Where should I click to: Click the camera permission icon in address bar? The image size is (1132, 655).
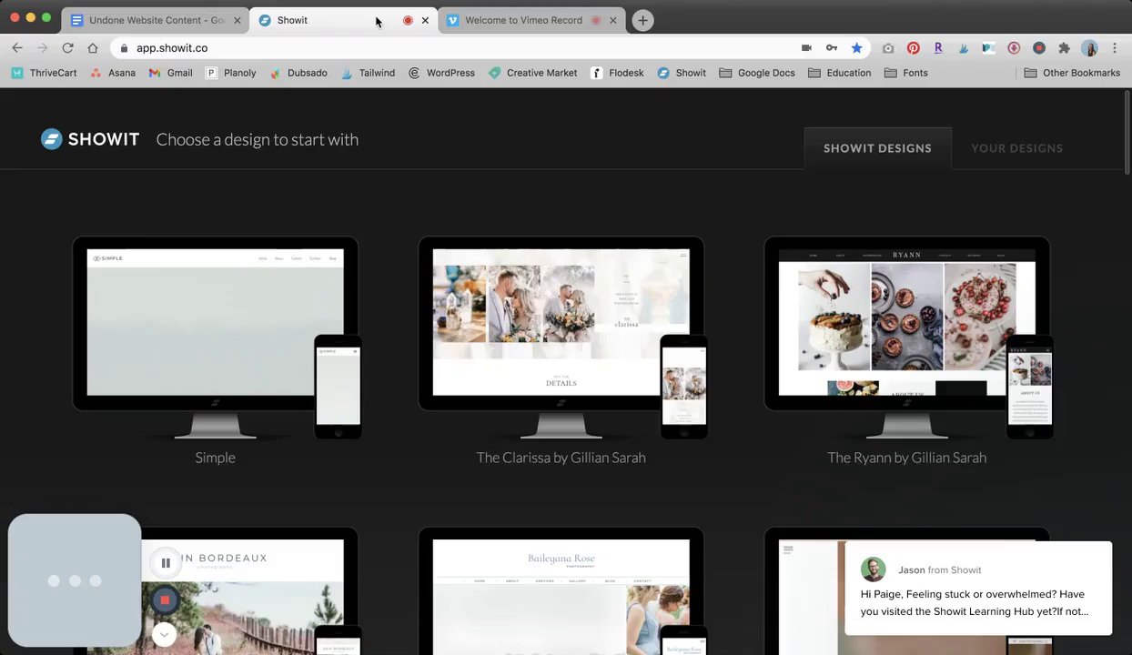806,48
